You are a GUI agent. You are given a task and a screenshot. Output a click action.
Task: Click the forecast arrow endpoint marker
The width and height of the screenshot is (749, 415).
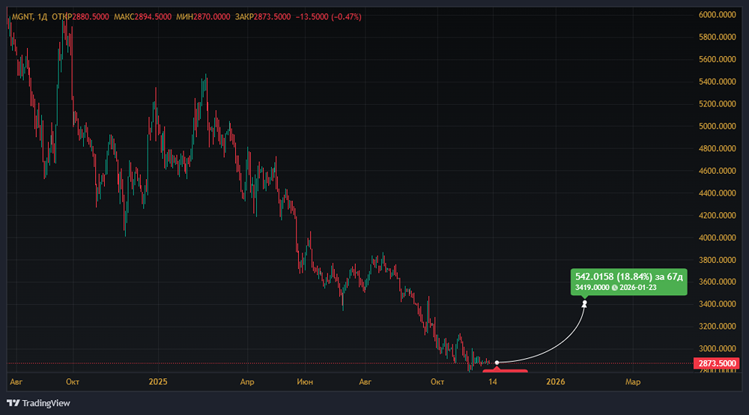click(584, 303)
